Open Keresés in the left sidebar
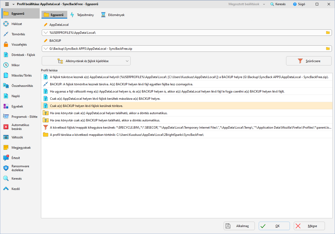The image size is (335, 234). coord(21,179)
